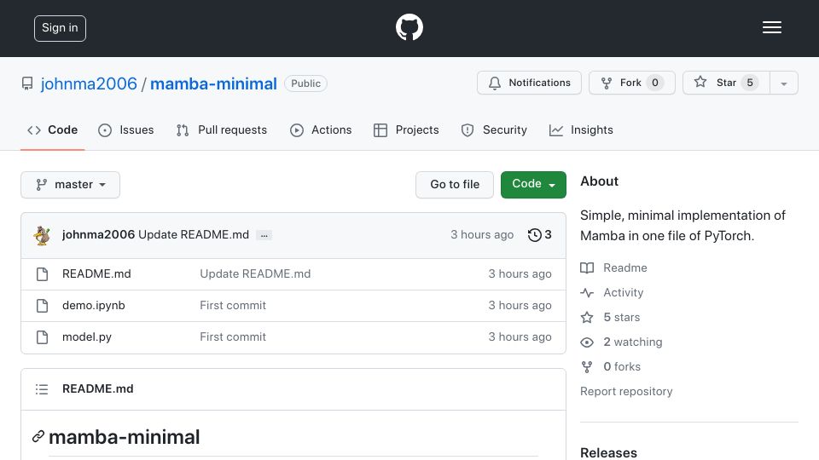
Task: Fork the repository using the Fork button
Action: [x=631, y=83]
